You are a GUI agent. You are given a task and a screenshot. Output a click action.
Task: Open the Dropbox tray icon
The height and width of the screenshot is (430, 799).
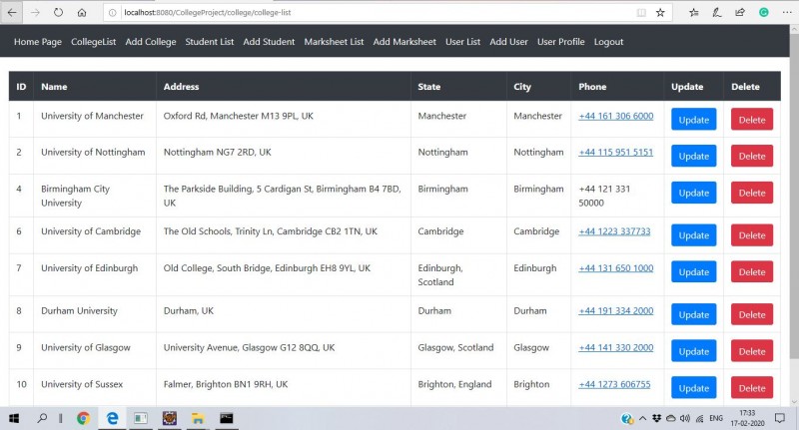pyautogui.click(x=657, y=418)
